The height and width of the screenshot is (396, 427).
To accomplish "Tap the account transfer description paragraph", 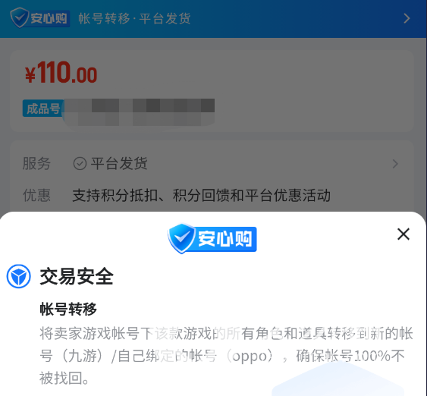I will pyautogui.click(x=226, y=356).
